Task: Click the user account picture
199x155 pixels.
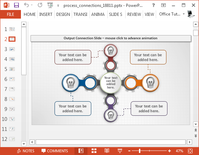Action: coord(191,14)
